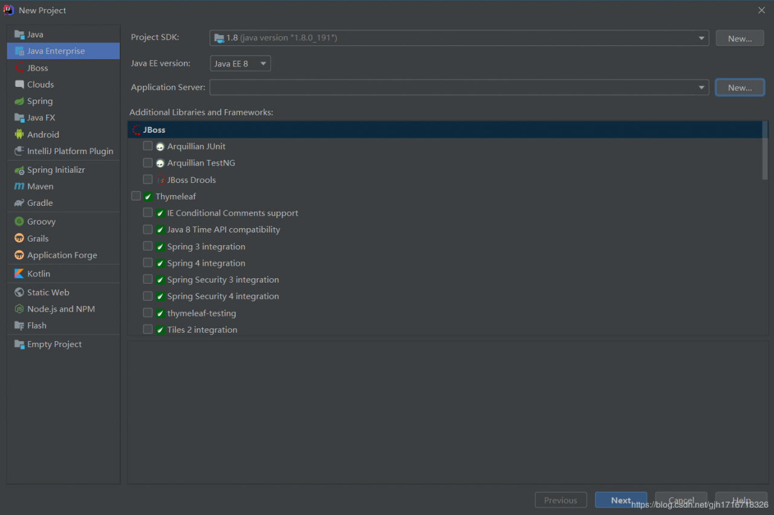The width and height of the screenshot is (774, 515).
Task: Click the Java FX folder icon
Action: pyautogui.click(x=19, y=118)
